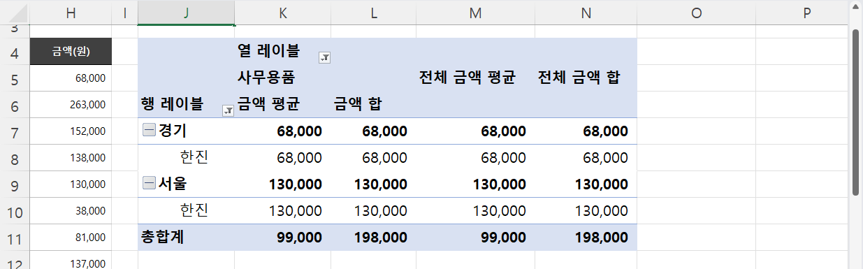This screenshot has width=863, height=269.
Task: Select the 99,000 total in column K
Action: 282,237
